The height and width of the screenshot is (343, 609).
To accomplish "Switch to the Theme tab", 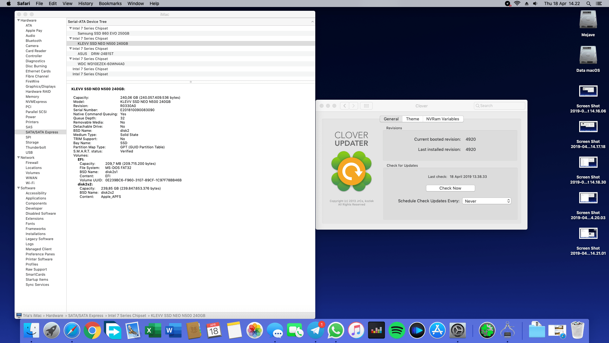I will pos(412,119).
